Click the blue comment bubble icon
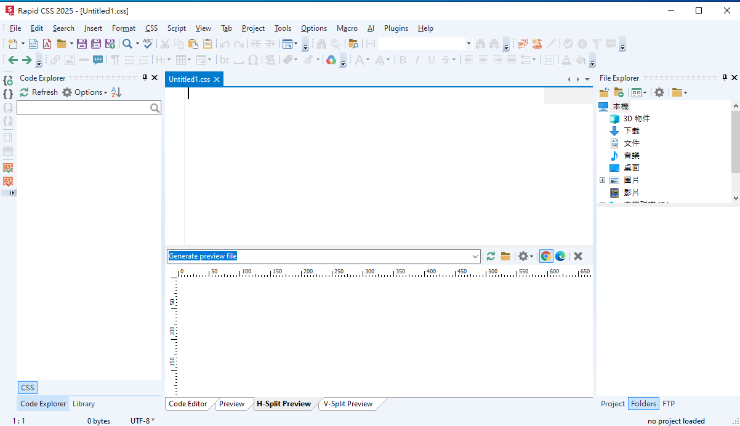Screen dimensions: 740x426 point(98,60)
